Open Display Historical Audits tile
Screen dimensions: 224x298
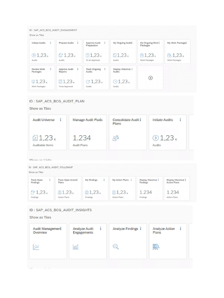pyautogui.click(x=123, y=77)
